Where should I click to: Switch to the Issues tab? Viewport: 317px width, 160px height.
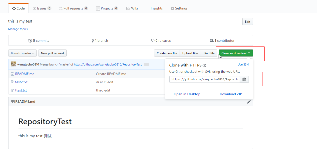42,8
